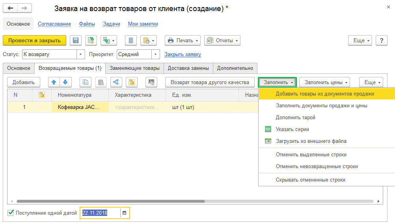Choose 'Загрузить из внешнего файла' menu item
The width and height of the screenshot is (395, 223).
pyautogui.click(x=311, y=141)
